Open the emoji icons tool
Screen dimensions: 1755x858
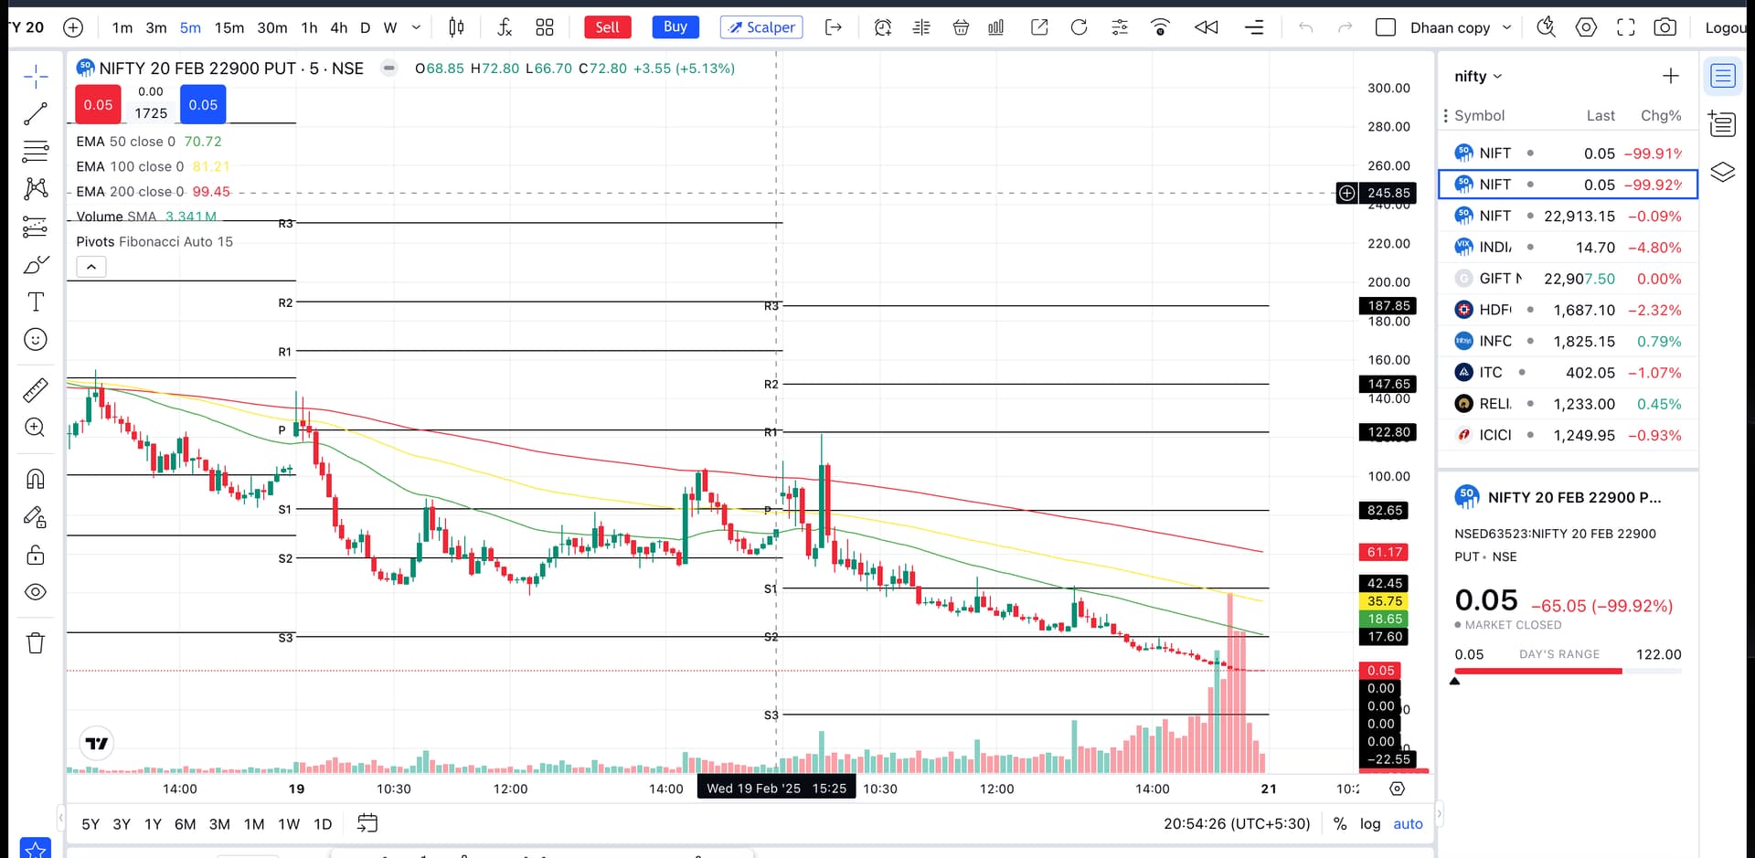point(36,340)
